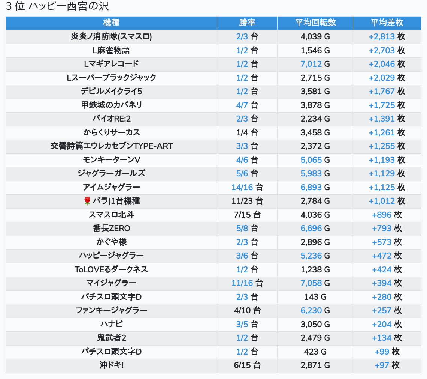Click the かぐや様 machine name
Screen dimensions: 427x379
pyautogui.click(x=111, y=242)
